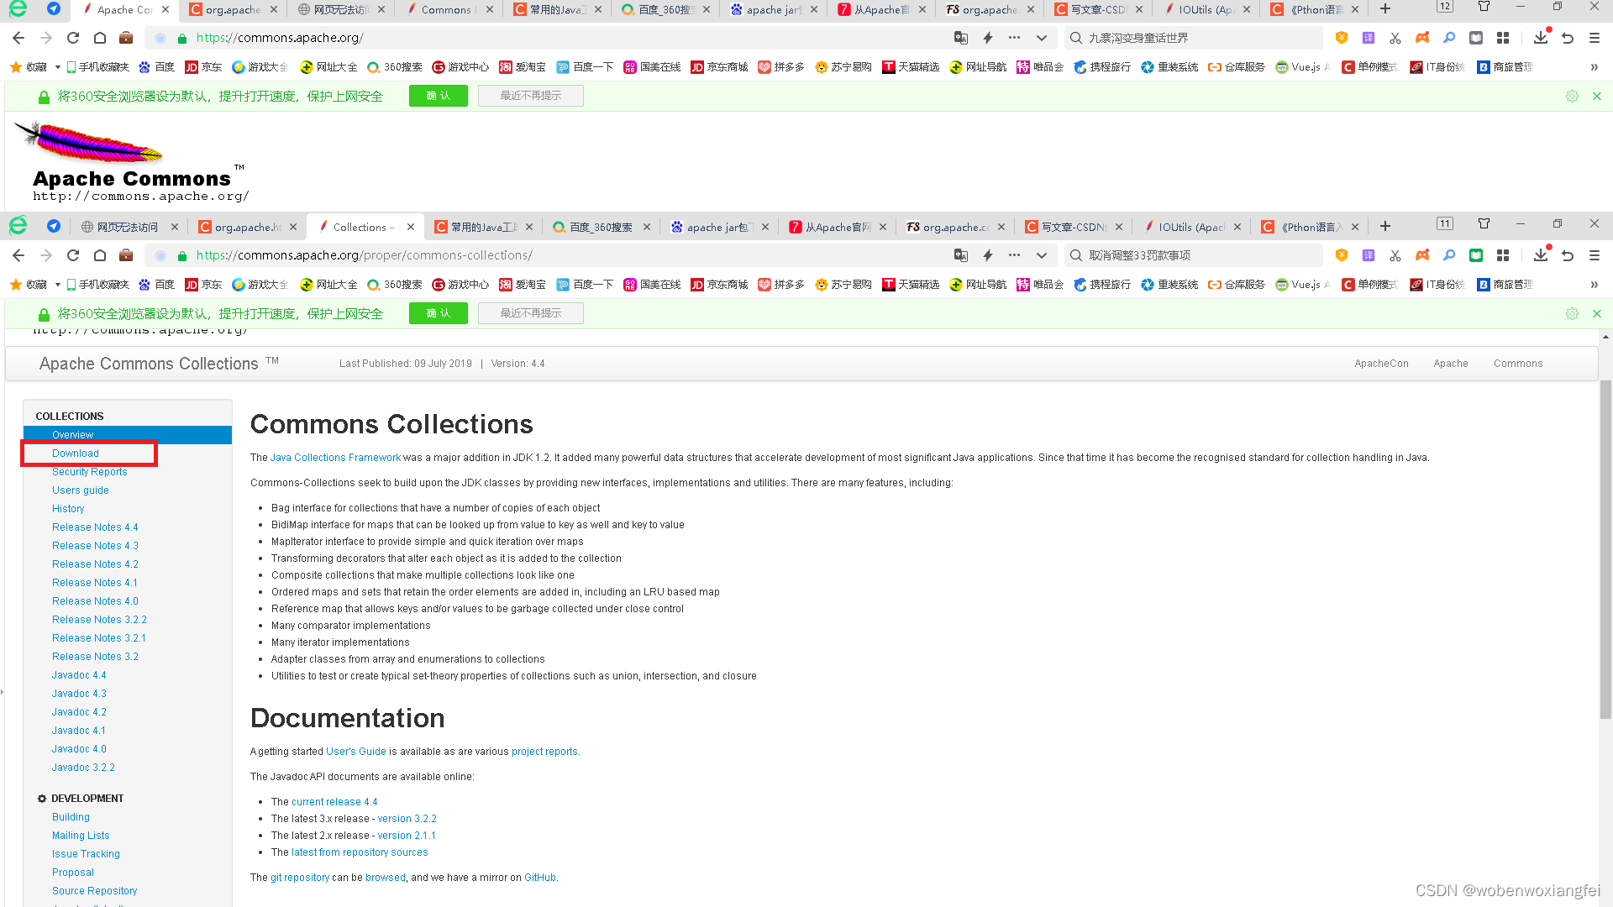
Task: Click the Apache Commons feather logo
Action: coord(87,141)
